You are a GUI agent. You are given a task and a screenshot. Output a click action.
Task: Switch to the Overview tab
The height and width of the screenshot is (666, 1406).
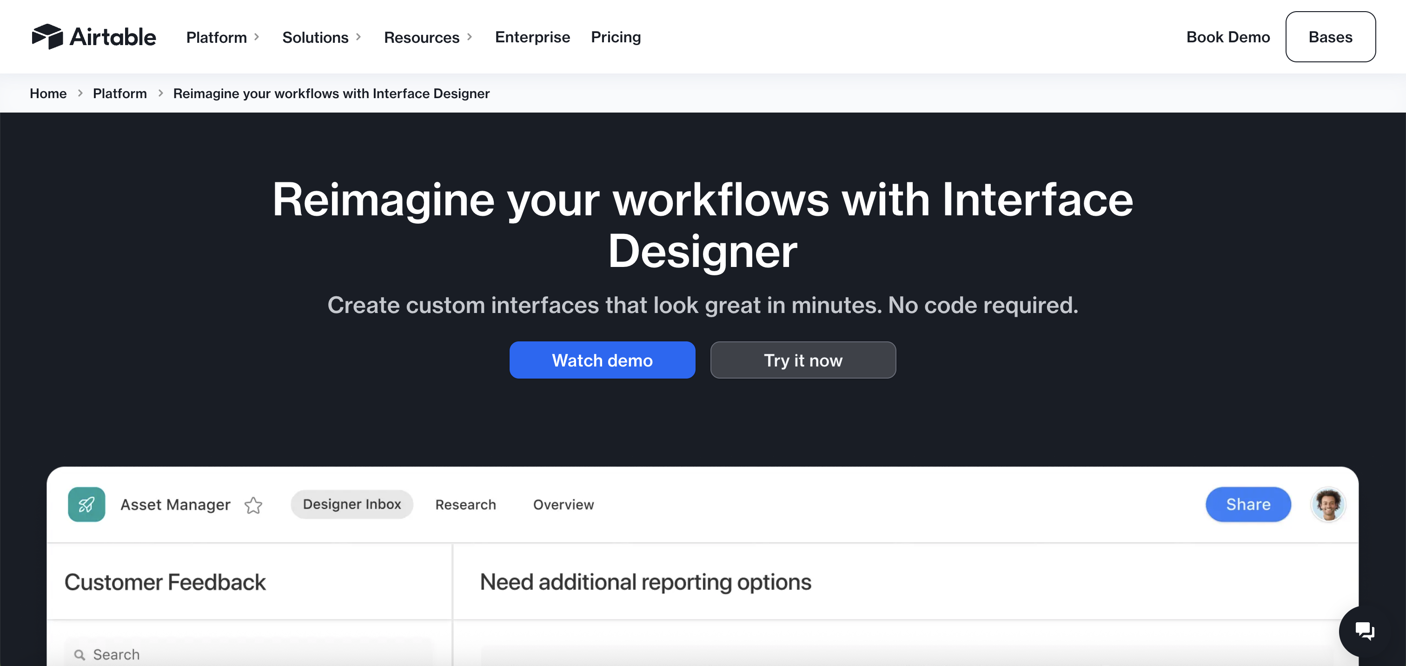pyautogui.click(x=563, y=505)
